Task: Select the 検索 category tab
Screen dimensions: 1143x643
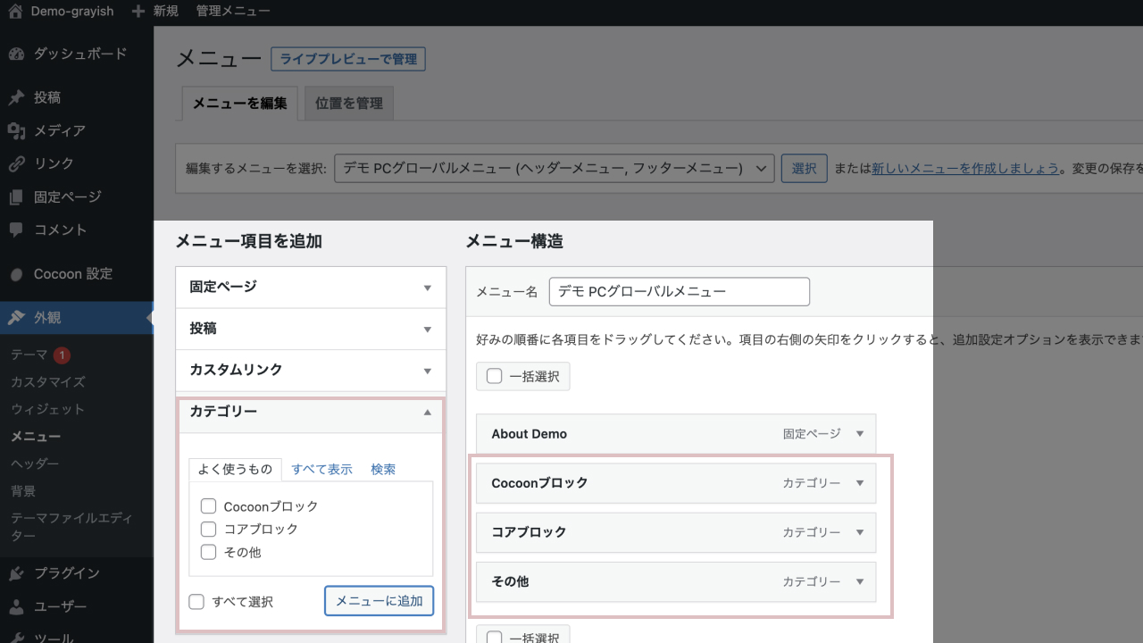Action: [x=383, y=469]
